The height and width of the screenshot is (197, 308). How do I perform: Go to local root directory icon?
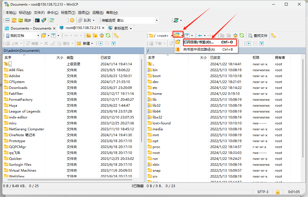coord(95,36)
